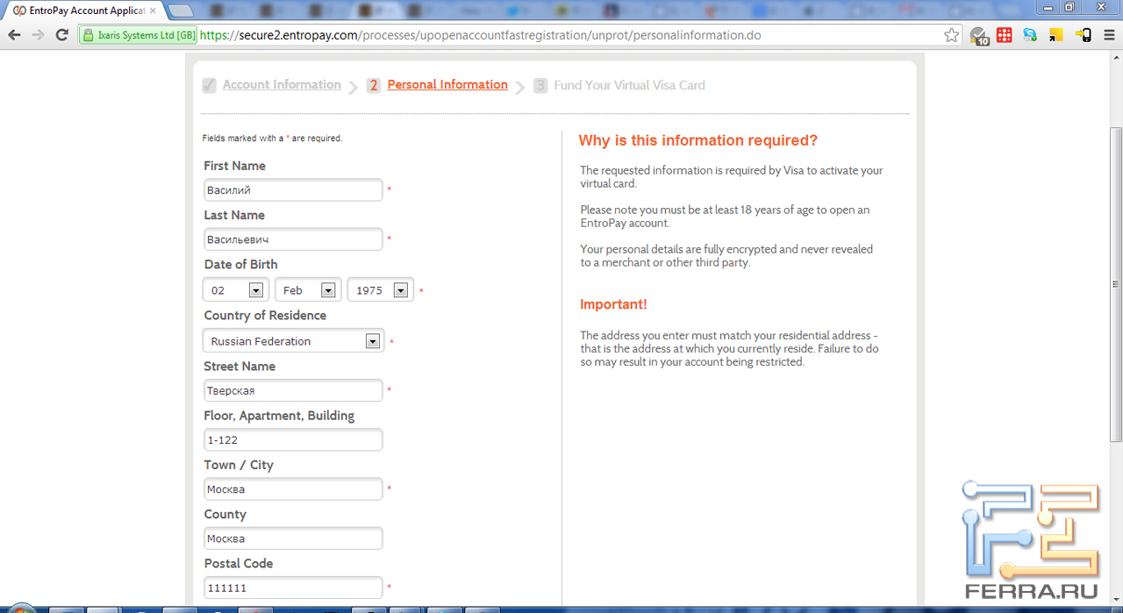
Task: Click the checkmark icon beside Account Information
Action: pyautogui.click(x=209, y=85)
